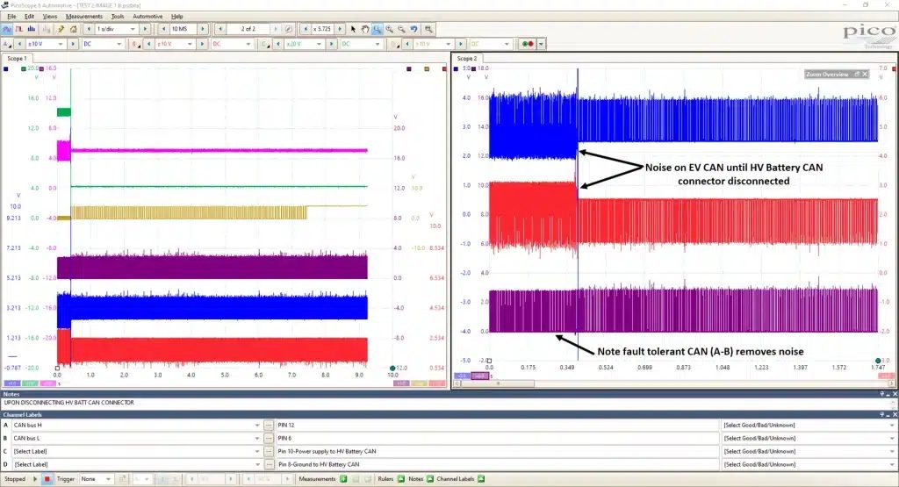899x487 pixels.
Task: Expand Channel A Good/Bad/Unknown dropdown
Action: 809,425
